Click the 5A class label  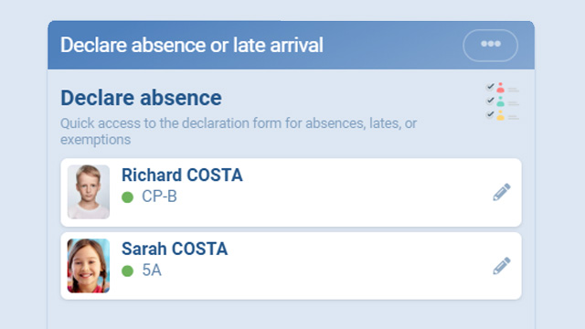point(152,271)
